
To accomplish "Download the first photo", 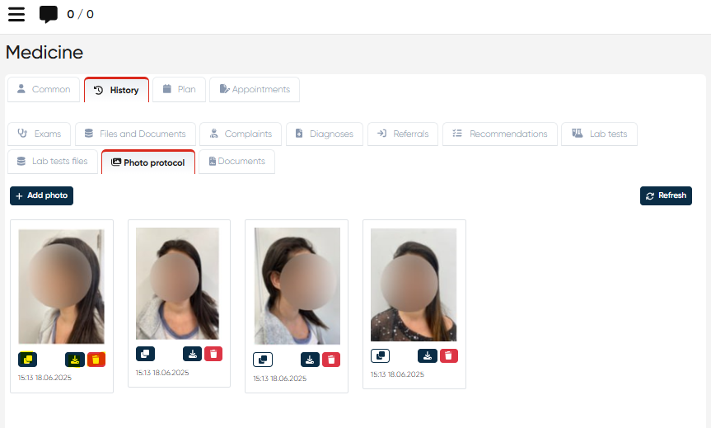I will tap(75, 360).
